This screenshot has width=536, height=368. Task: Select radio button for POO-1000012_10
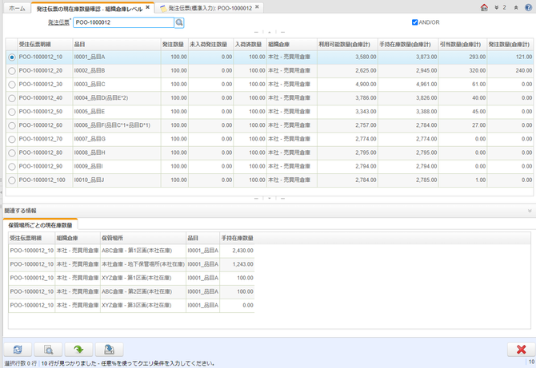coord(12,57)
